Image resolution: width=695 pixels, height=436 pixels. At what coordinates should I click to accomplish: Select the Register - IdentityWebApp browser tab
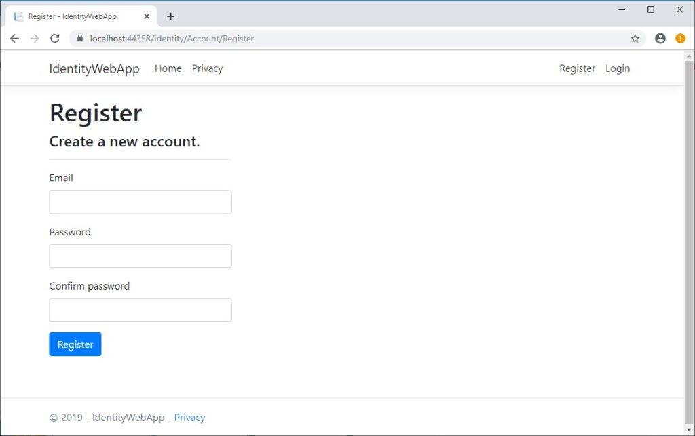(x=81, y=16)
